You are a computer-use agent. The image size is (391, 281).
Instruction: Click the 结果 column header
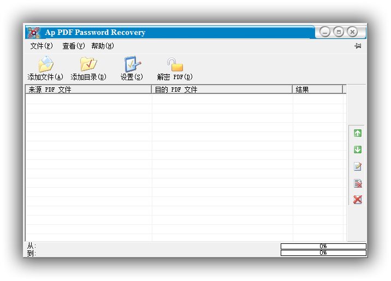(317, 89)
